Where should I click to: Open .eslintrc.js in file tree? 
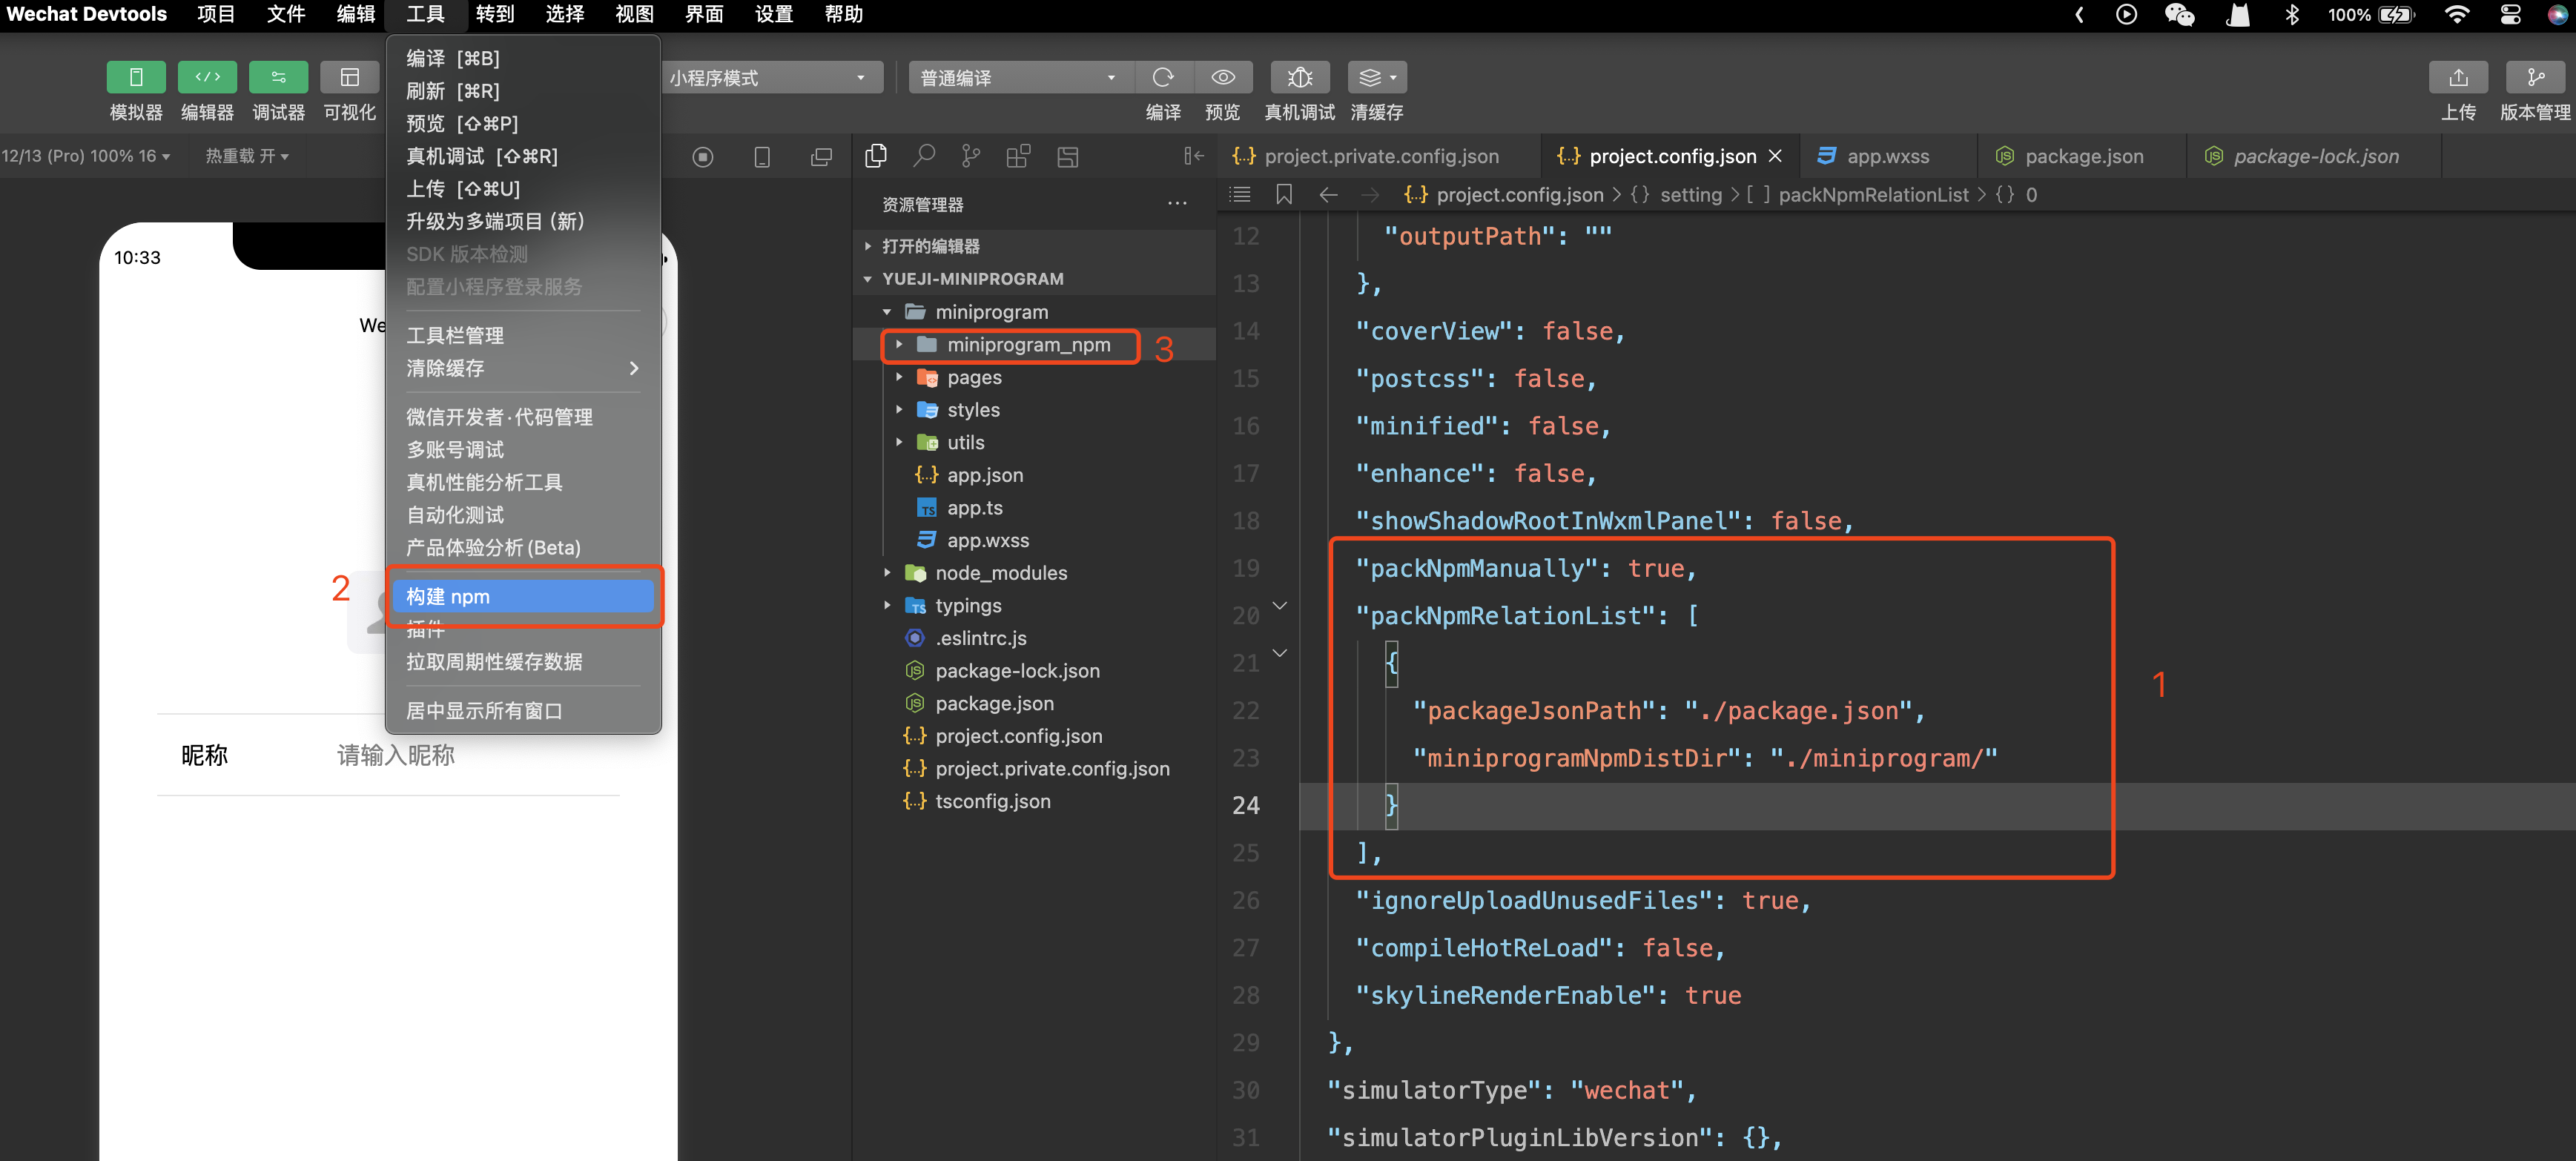(x=1035, y=638)
